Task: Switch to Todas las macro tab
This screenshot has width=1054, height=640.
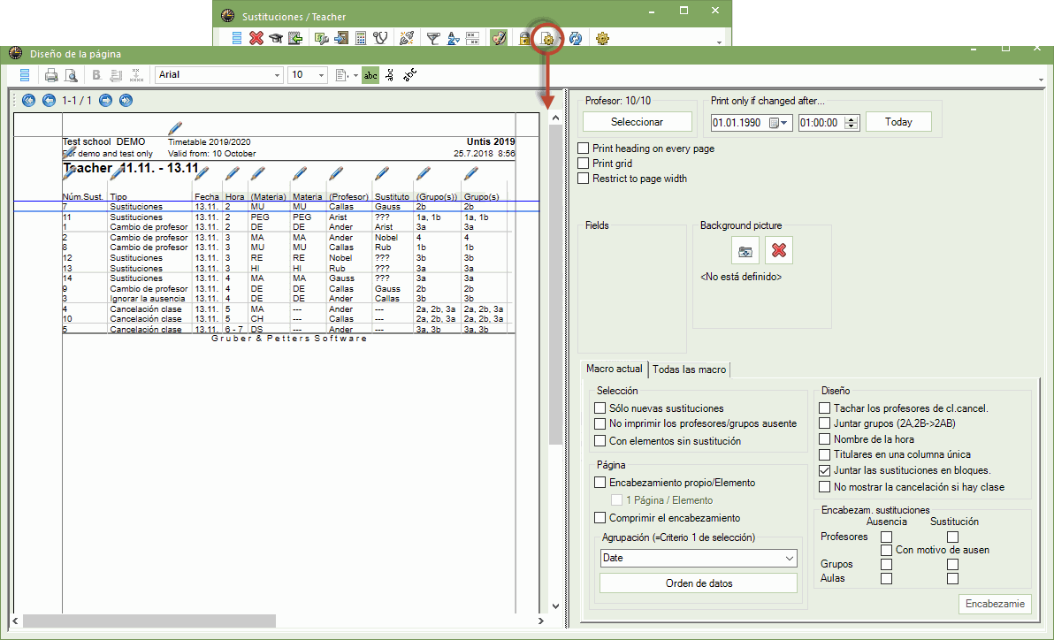Action: pyautogui.click(x=689, y=370)
